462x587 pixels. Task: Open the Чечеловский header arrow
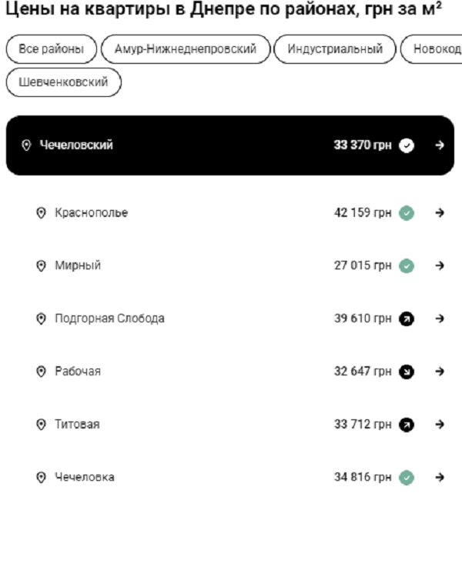[x=440, y=145]
